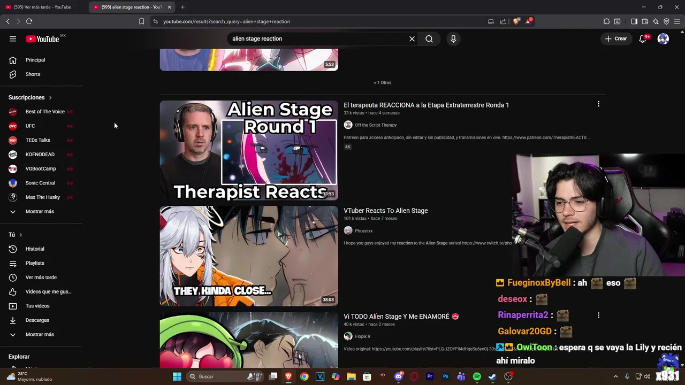Image resolution: width=685 pixels, height=385 pixels.
Task: Start voice search with microphone icon
Action: coord(453,38)
